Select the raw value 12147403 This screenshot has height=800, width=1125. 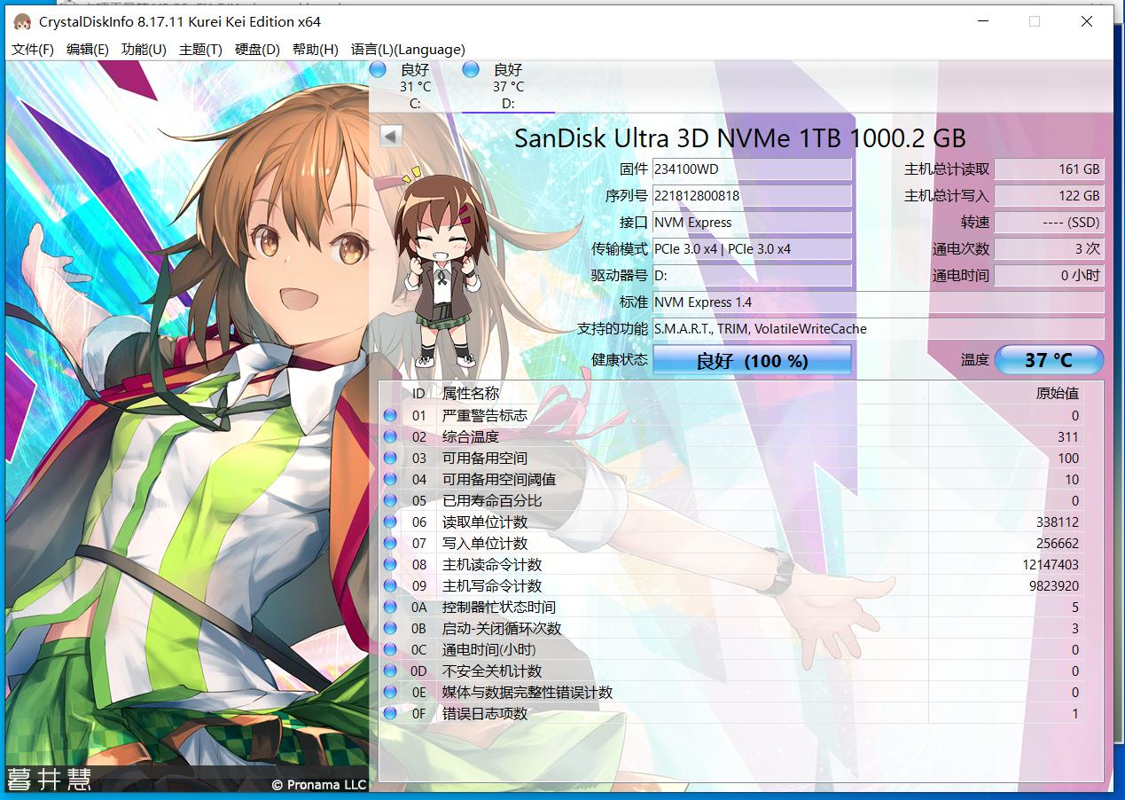coord(1051,564)
